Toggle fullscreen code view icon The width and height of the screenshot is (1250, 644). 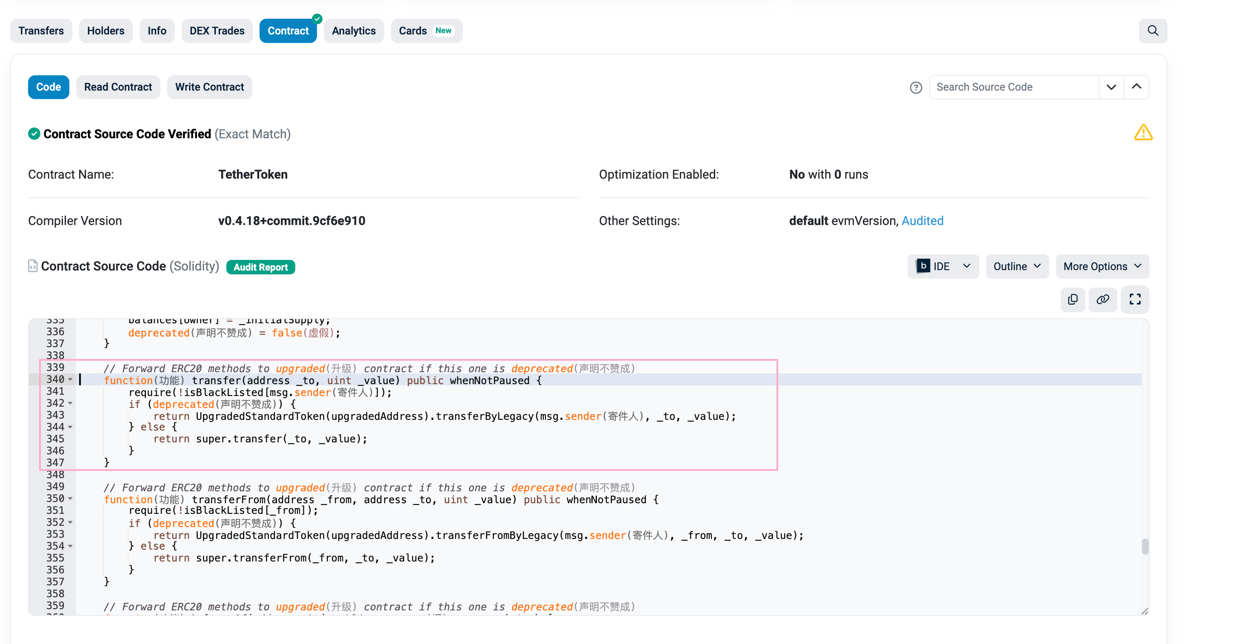(x=1135, y=299)
